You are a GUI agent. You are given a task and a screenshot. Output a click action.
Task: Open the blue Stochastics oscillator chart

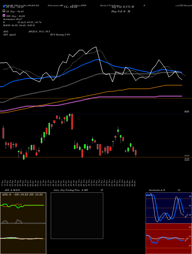coord(169,208)
